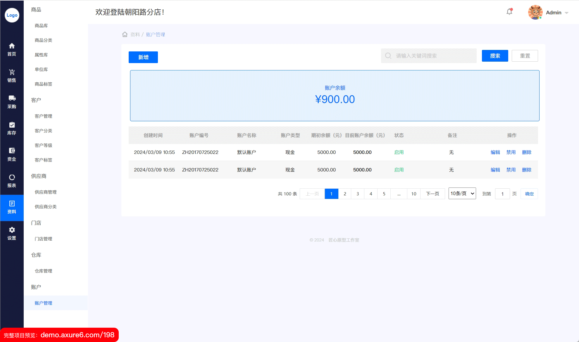The width and height of the screenshot is (579, 342).
Task: Click the search magnifier icon
Action: [x=388, y=56]
